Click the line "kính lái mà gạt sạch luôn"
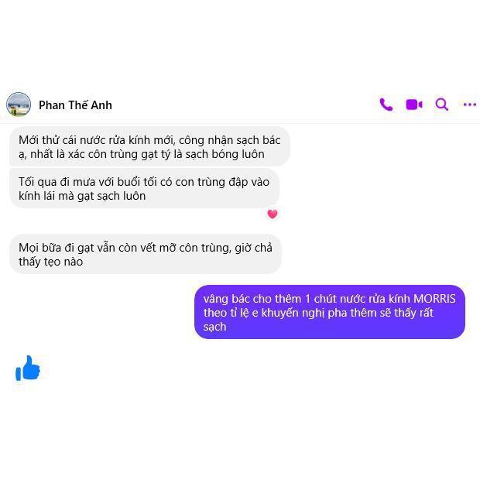This screenshot has width=480, height=480. (82, 196)
